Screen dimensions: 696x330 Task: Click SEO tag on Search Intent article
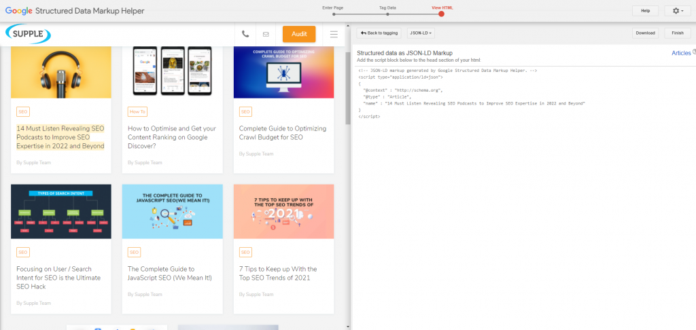coord(23,253)
